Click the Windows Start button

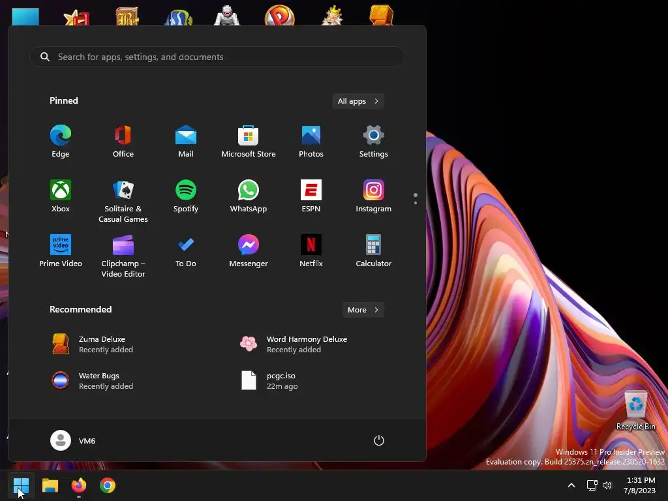(21, 485)
